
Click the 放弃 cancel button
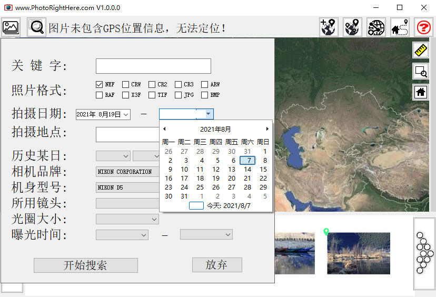coord(216,265)
